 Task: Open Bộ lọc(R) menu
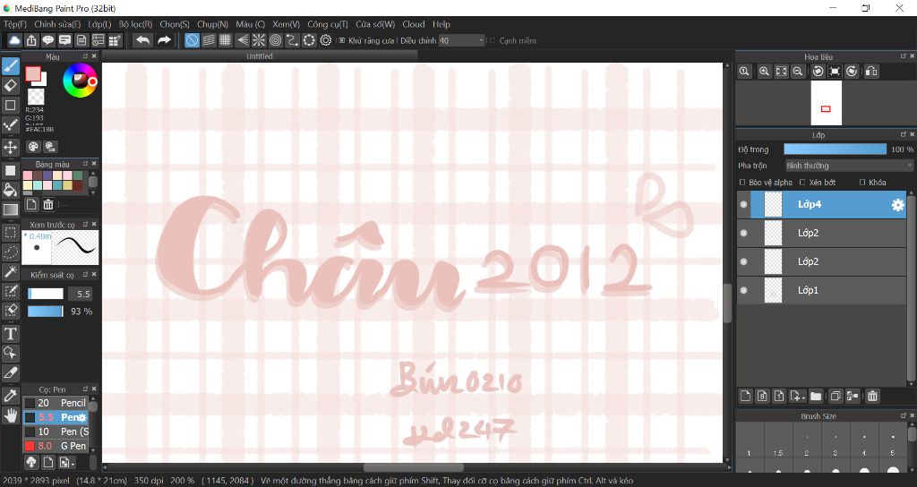tap(136, 24)
